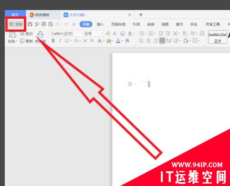
Task: Switch to the 插入 (Insert) ribbon tab
Action: pos(100,24)
